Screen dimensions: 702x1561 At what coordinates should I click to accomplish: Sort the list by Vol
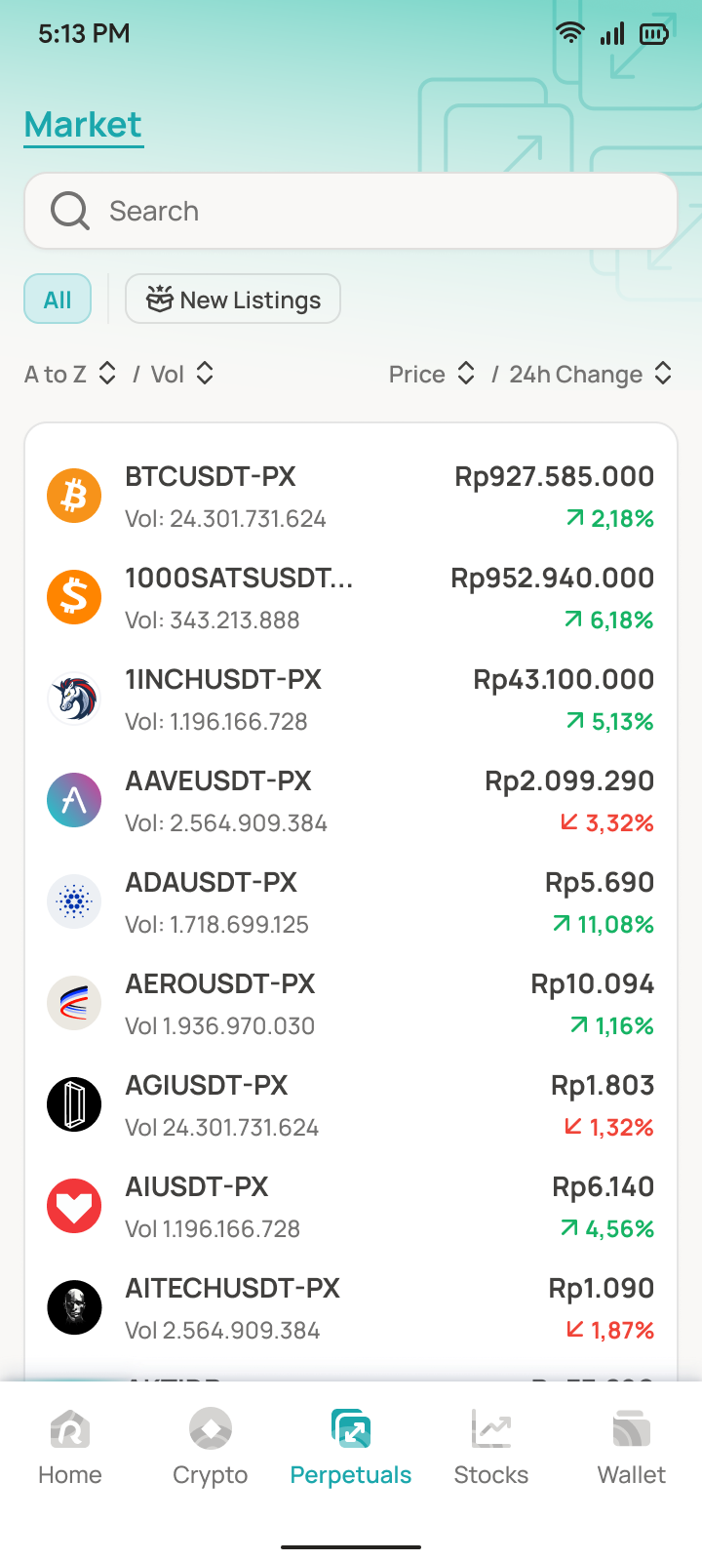point(182,374)
